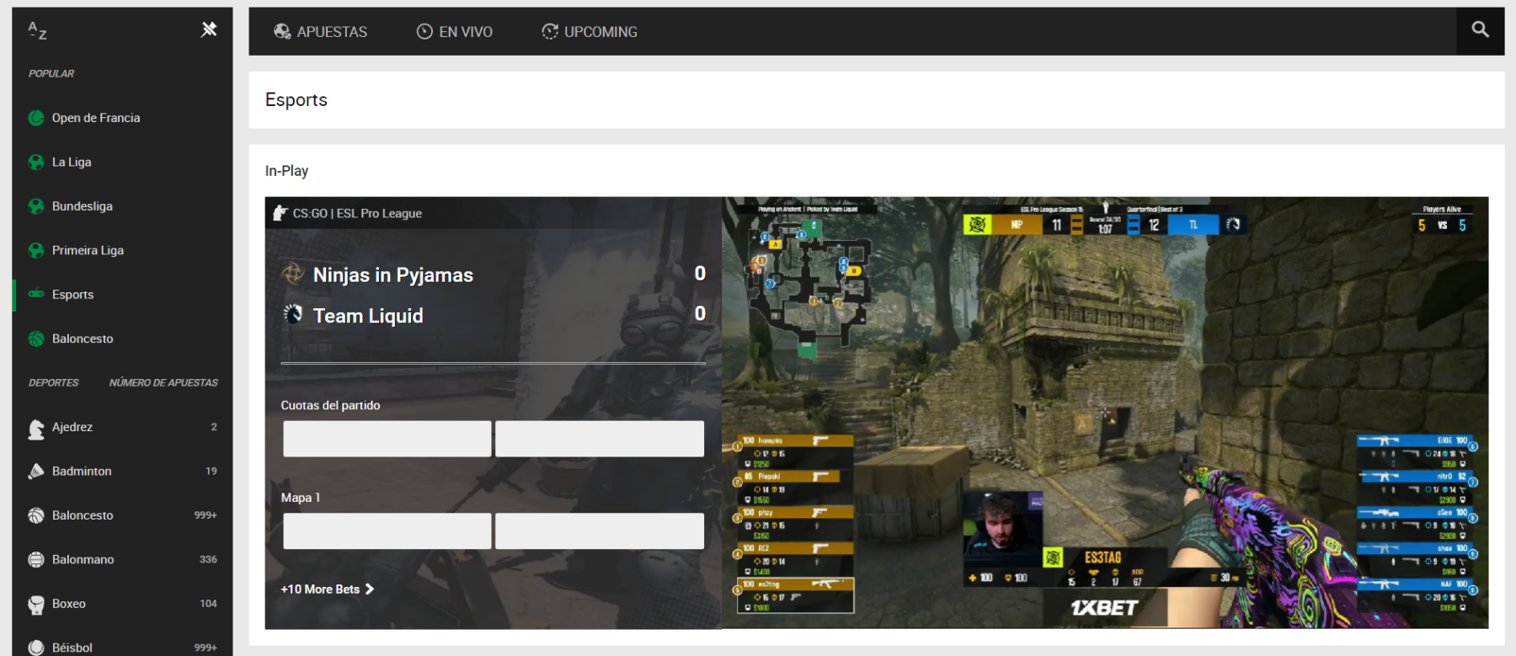1516x656 pixels.
Task: Sort by NÚMERO DE APUESTAS header
Action: pos(163,382)
